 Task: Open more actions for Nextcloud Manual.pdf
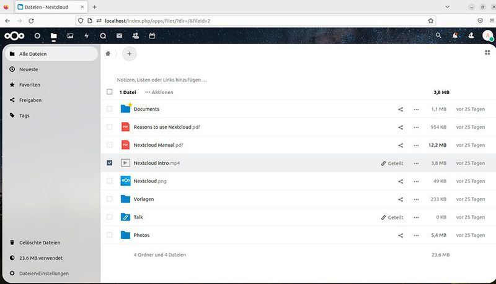pyautogui.click(x=416, y=145)
